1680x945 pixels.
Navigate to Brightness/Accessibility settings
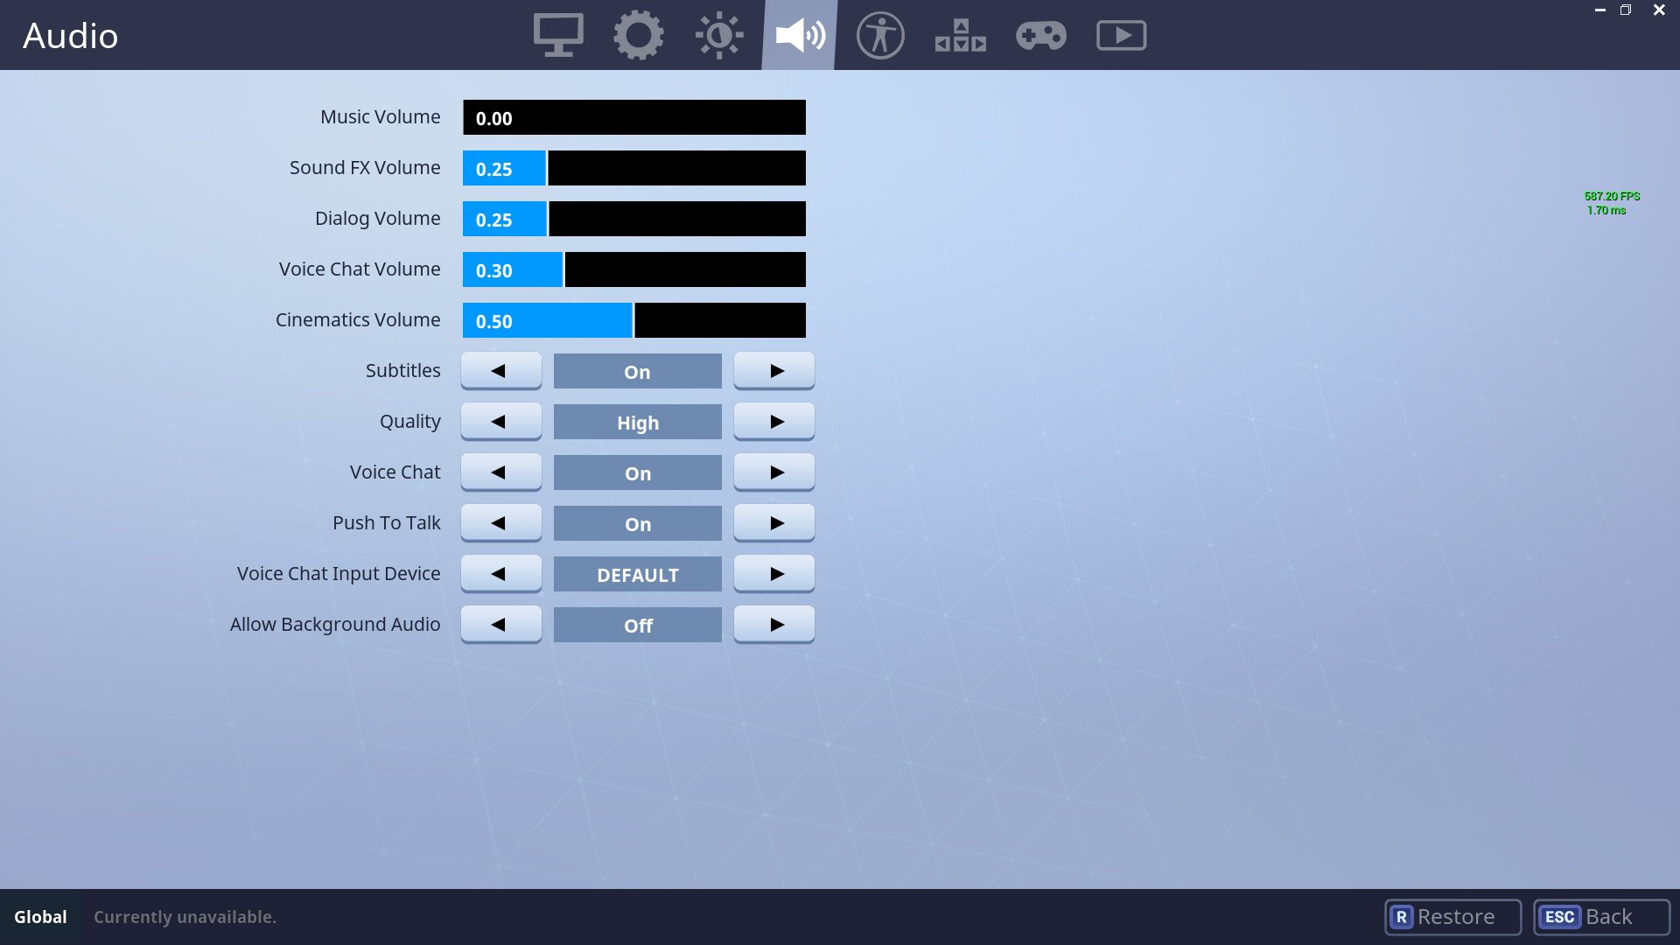[x=879, y=35]
